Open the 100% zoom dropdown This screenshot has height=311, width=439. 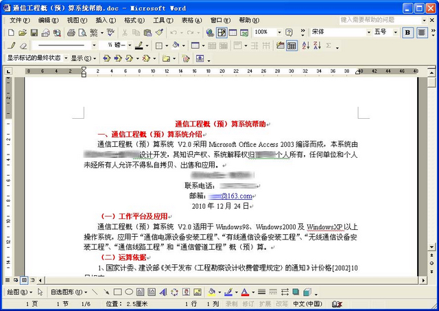tap(279, 32)
